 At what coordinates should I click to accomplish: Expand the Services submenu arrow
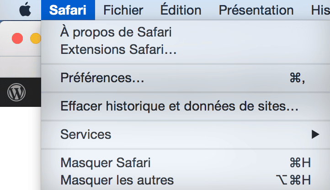pyautogui.click(x=315, y=134)
